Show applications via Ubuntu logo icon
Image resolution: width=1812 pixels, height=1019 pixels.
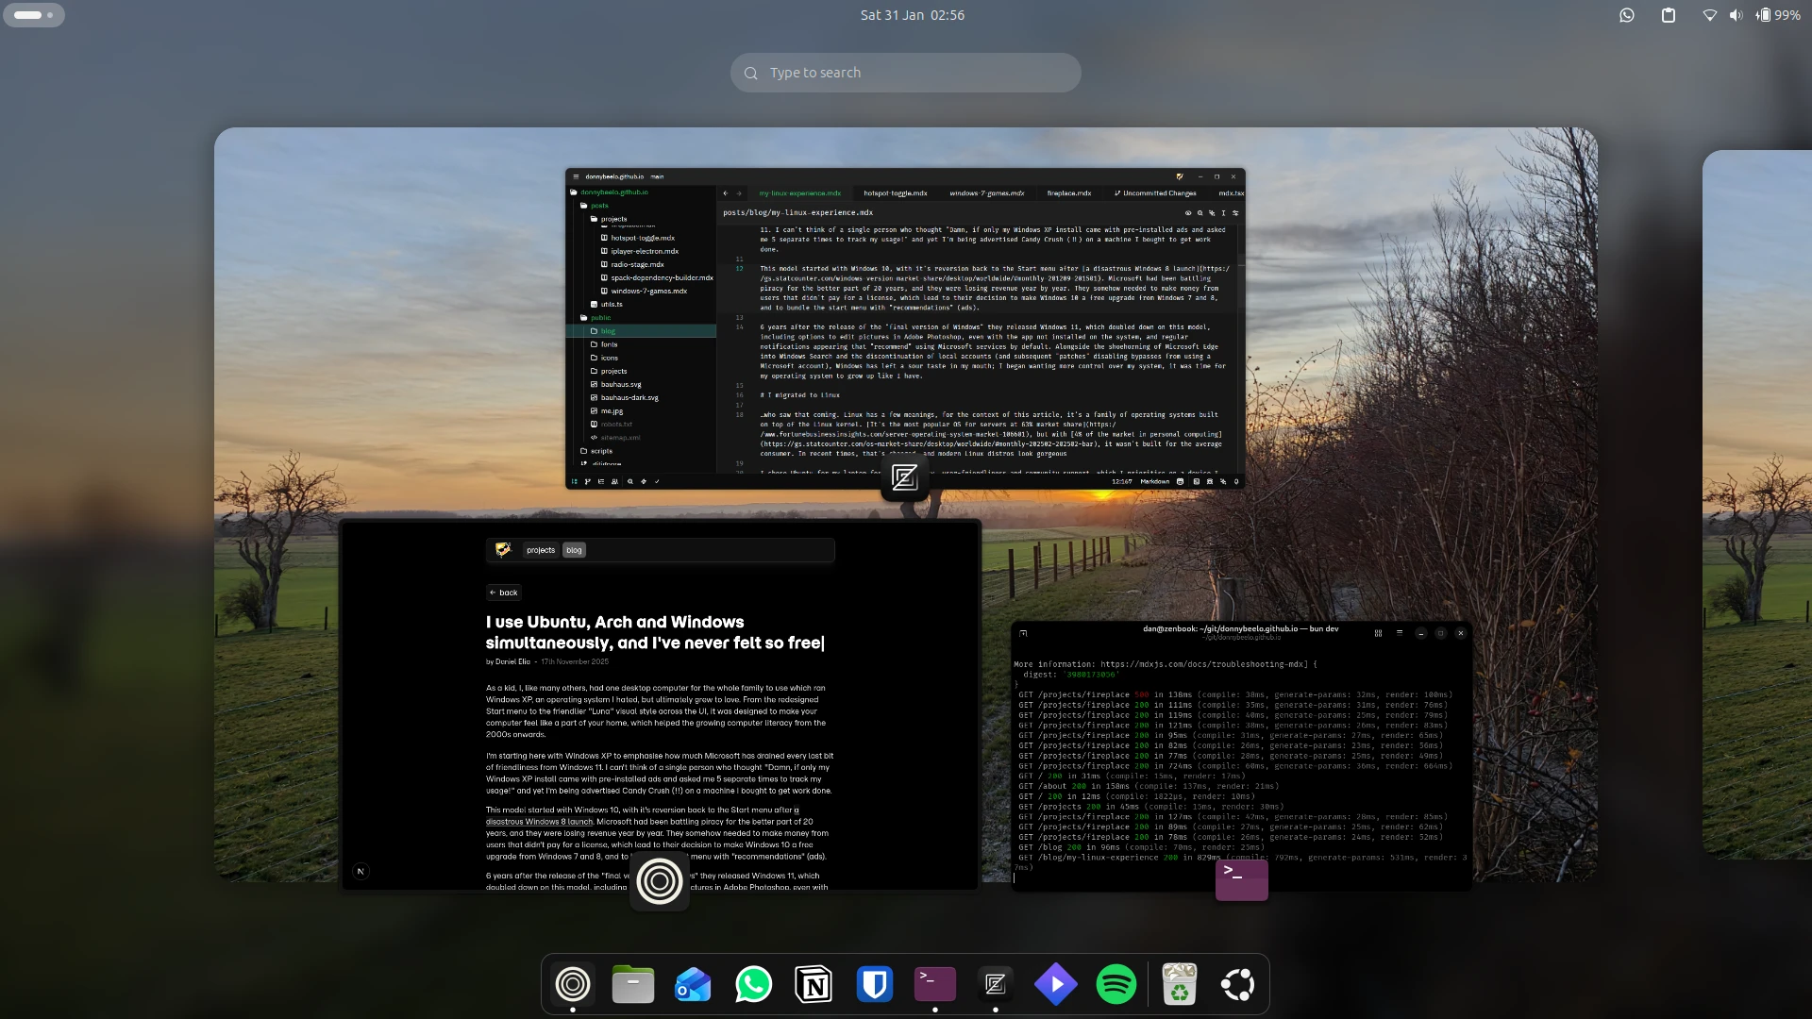click(x=1237, y=985)
